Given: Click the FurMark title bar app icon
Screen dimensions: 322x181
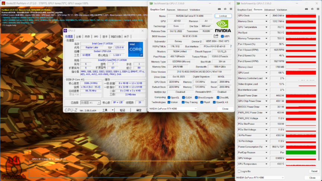Looking at the screenshot, I should (x=3, y=3).
